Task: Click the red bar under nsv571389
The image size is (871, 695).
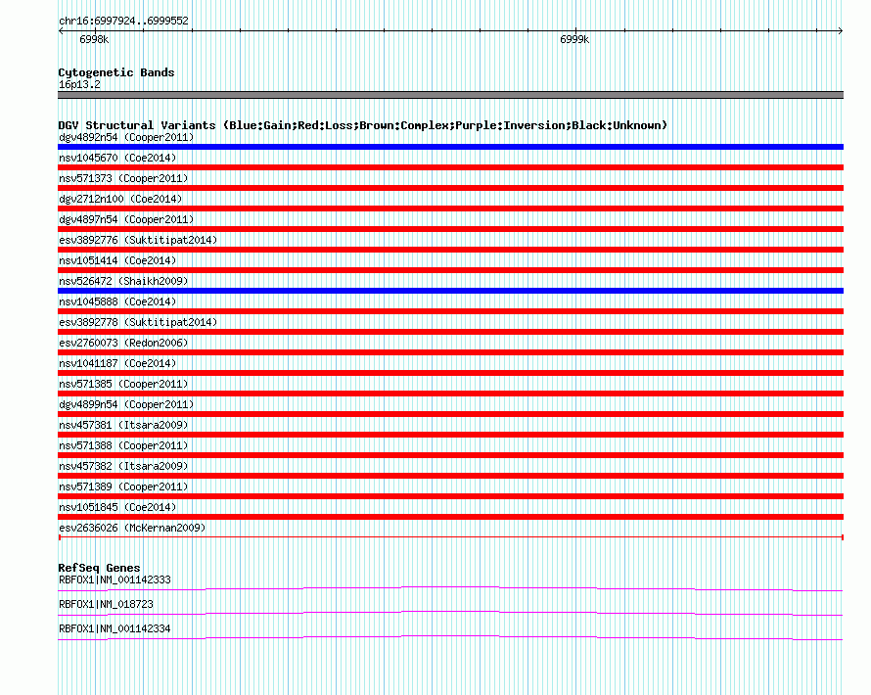Action: [x=450, y=496]
